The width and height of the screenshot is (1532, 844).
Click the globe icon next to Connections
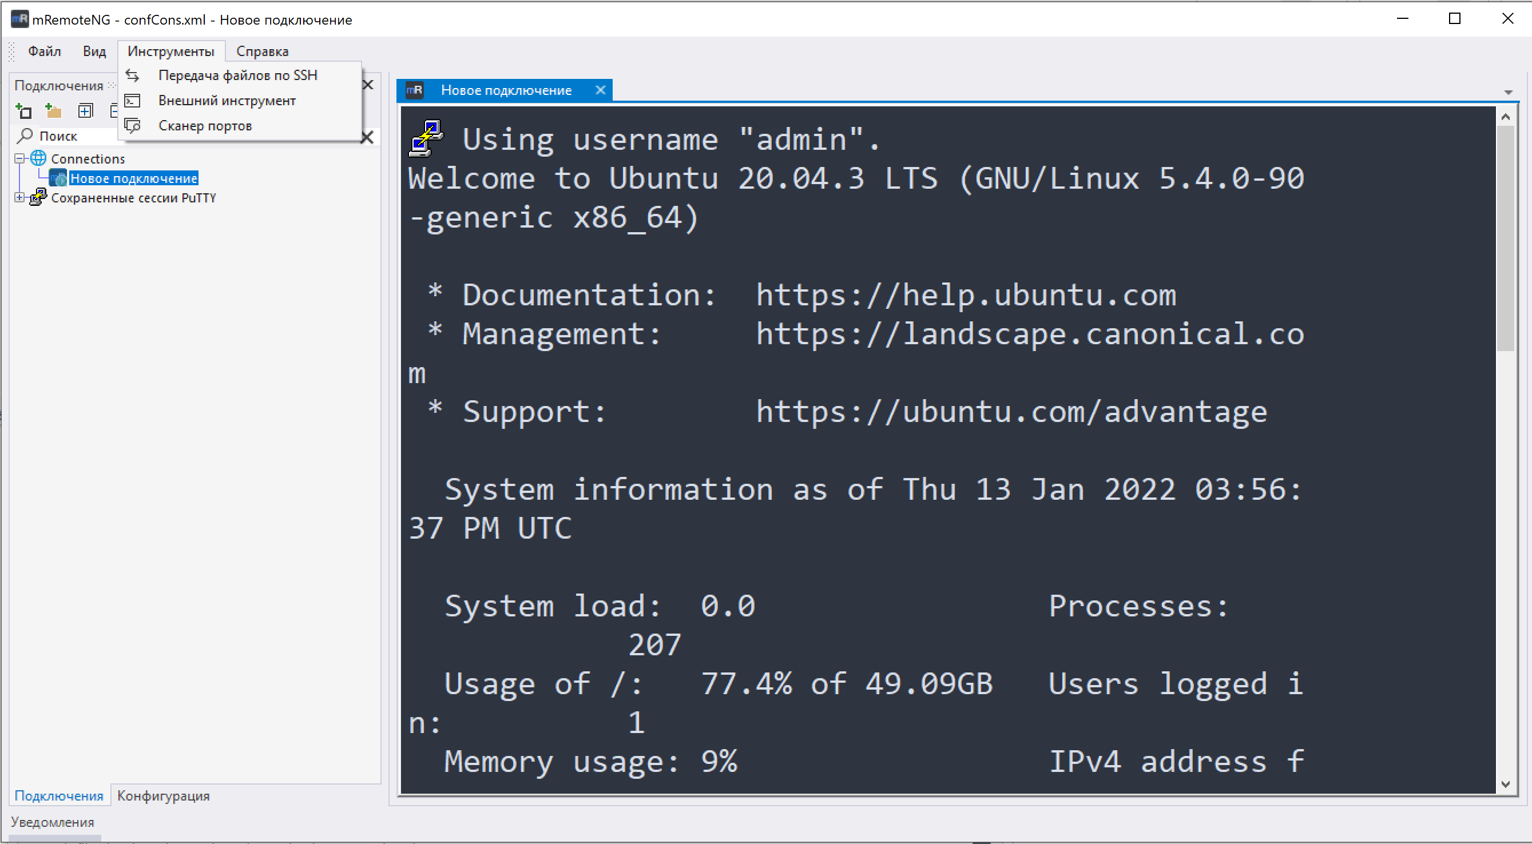38,158
